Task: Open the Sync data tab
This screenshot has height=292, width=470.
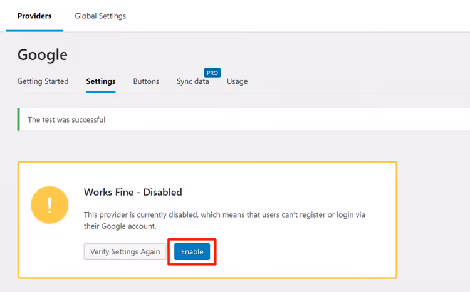Action: pos(193,81)
